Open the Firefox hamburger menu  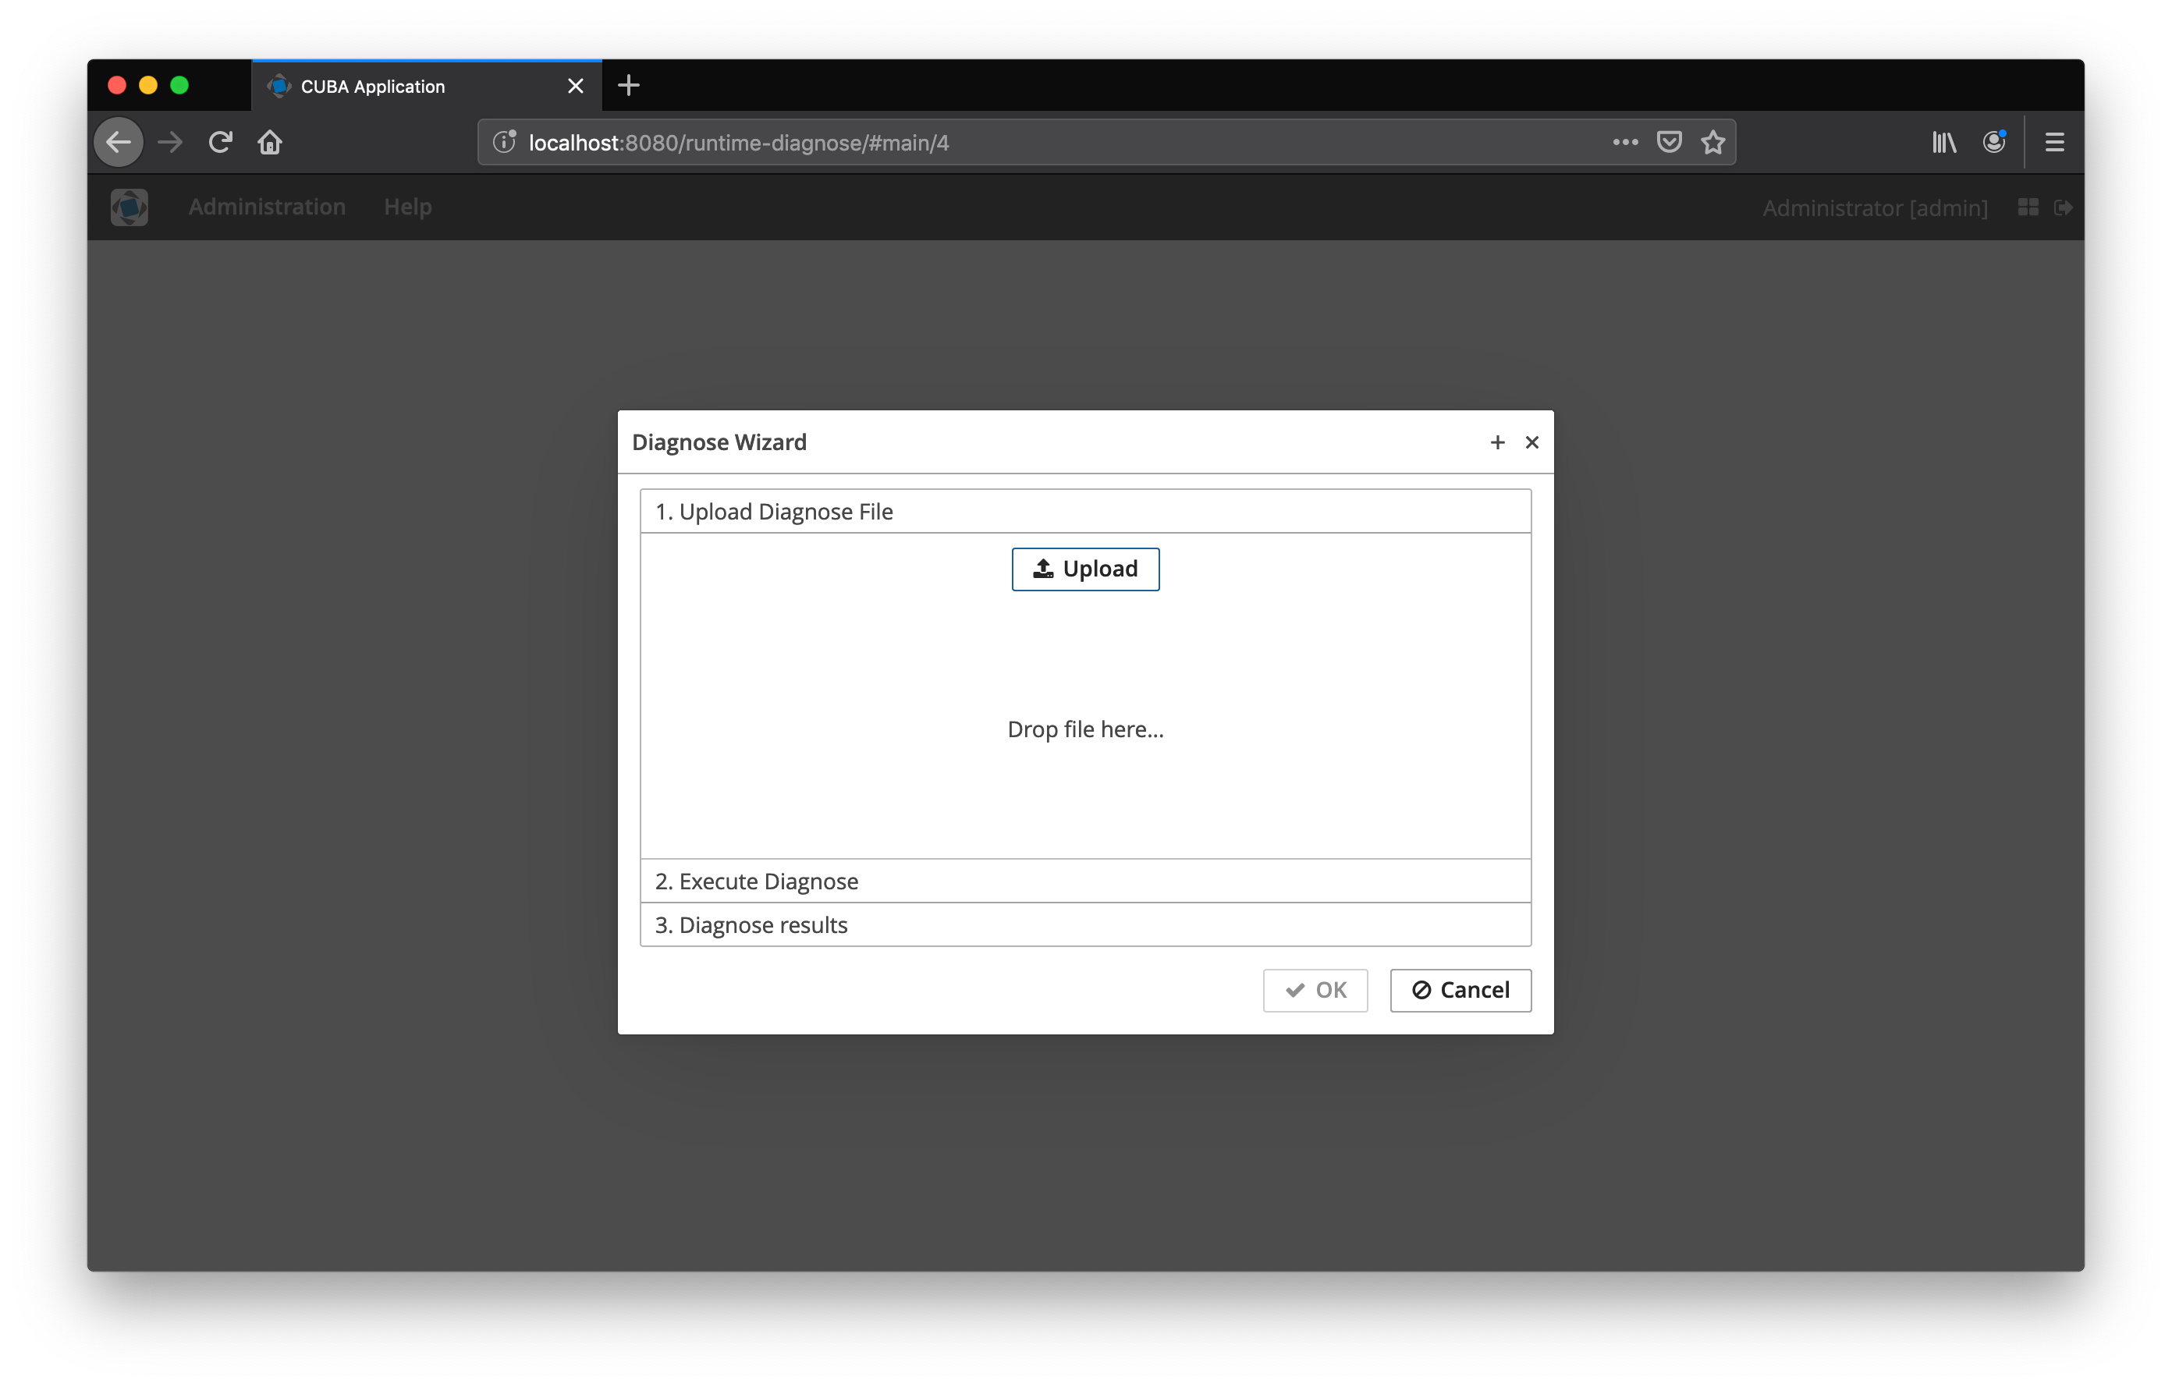click(x=2054, y=141)
